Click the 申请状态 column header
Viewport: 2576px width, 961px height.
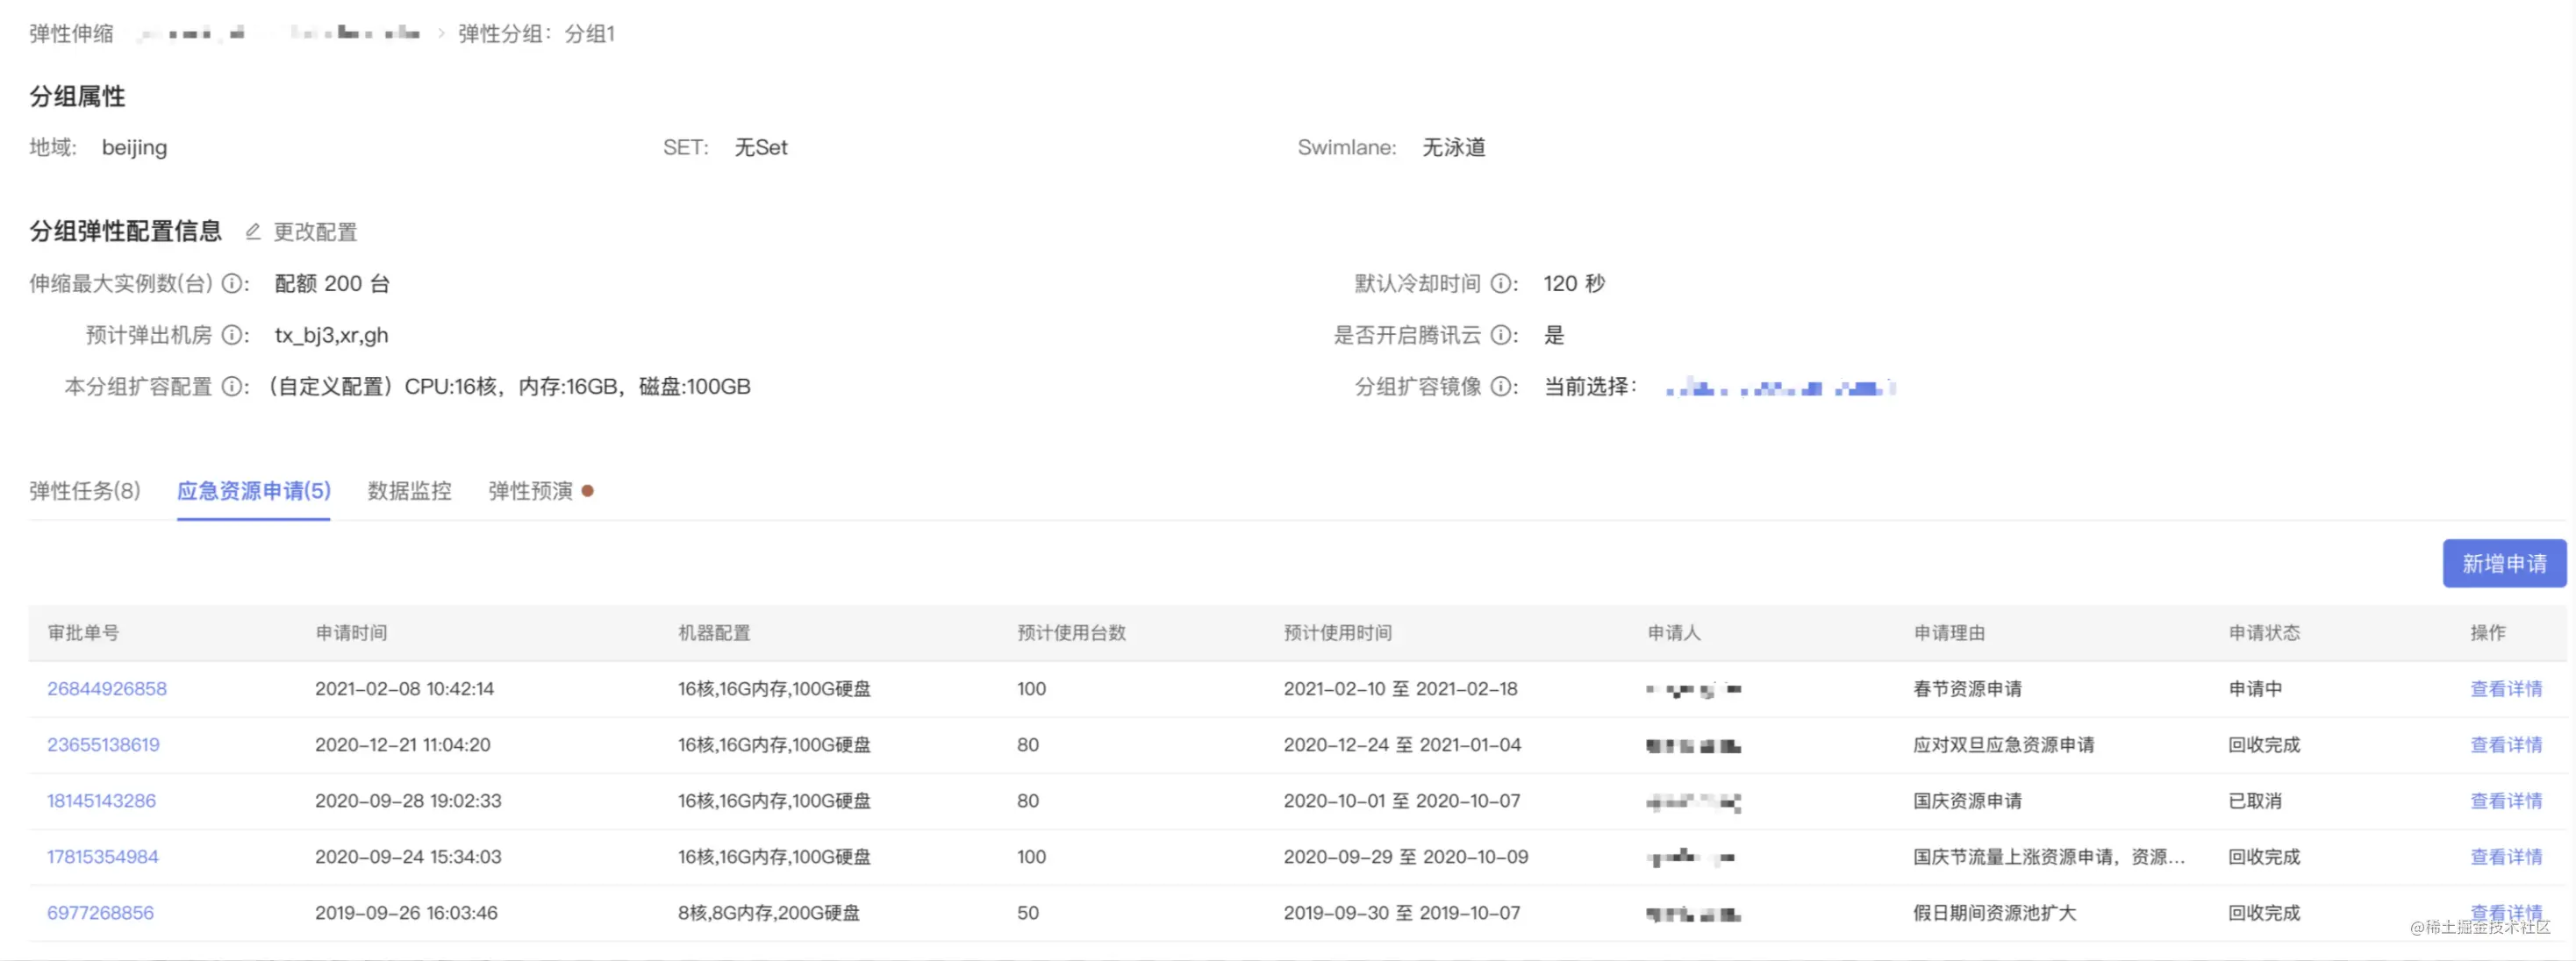coord(2265,633)
